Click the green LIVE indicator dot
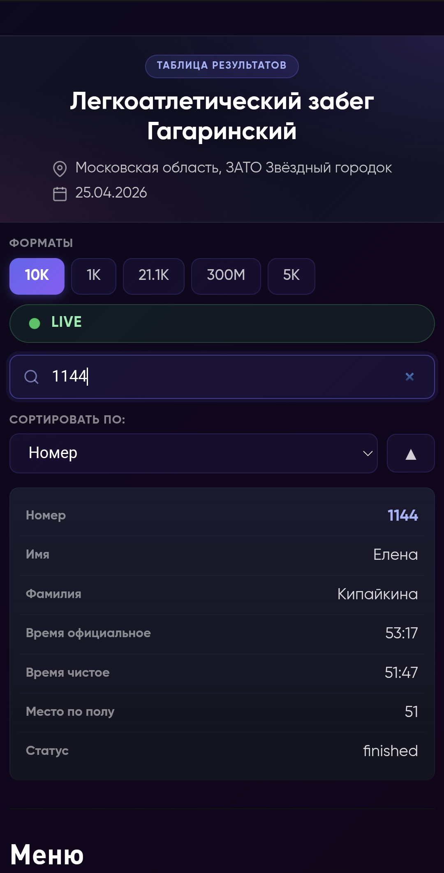The height and width of the screenshot is (873, 444). 35,324
